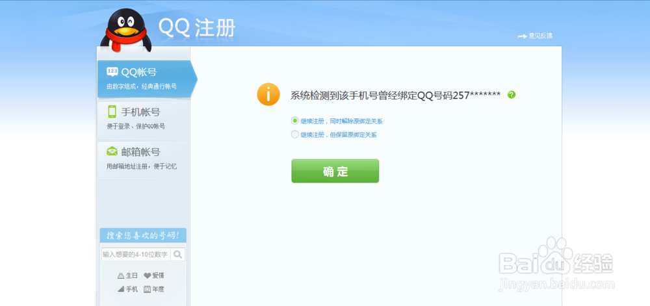Click the green phone 手机帐号 icon
The width and height of the screenshot is (650, 306).
pyautogui.click(x=112, y=112)
